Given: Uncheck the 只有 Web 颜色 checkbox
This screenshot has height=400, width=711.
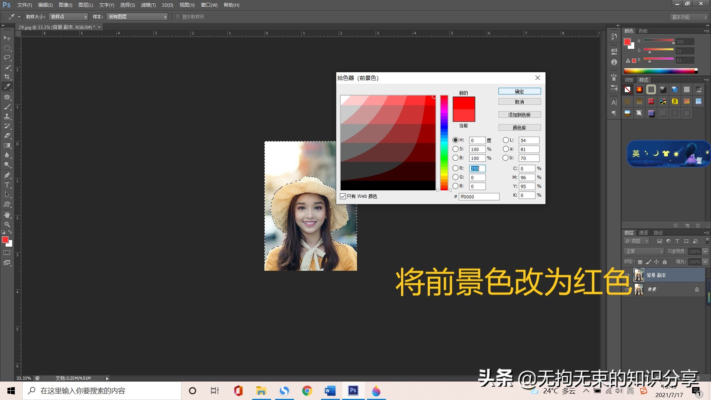Looking at the screenshot, I should pos(343,196).
